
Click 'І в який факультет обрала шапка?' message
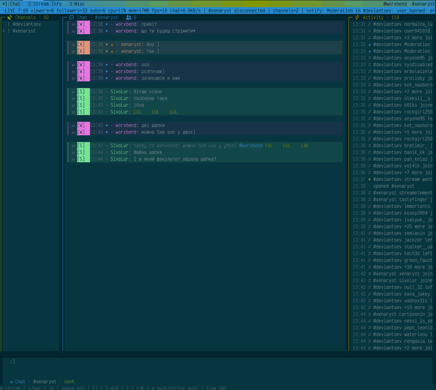[175, 159]
